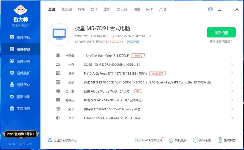
Task: Click the monitor row icon
Action: click(58, 91)
